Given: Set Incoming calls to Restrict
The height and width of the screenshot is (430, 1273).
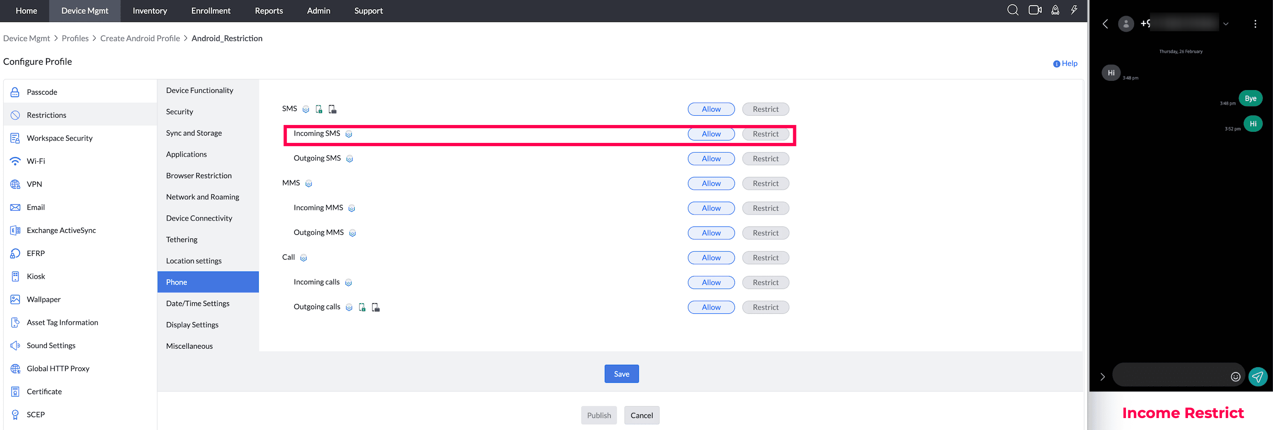Looking at the screenshot, I should point(766,282).
